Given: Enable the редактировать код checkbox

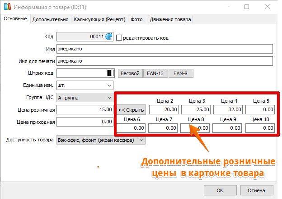Looking at the screenshot, I should (119, 38).
